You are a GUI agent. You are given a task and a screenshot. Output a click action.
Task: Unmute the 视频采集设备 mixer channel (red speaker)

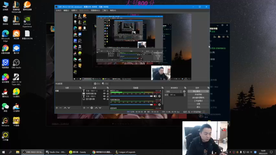(x=155, y=105)
